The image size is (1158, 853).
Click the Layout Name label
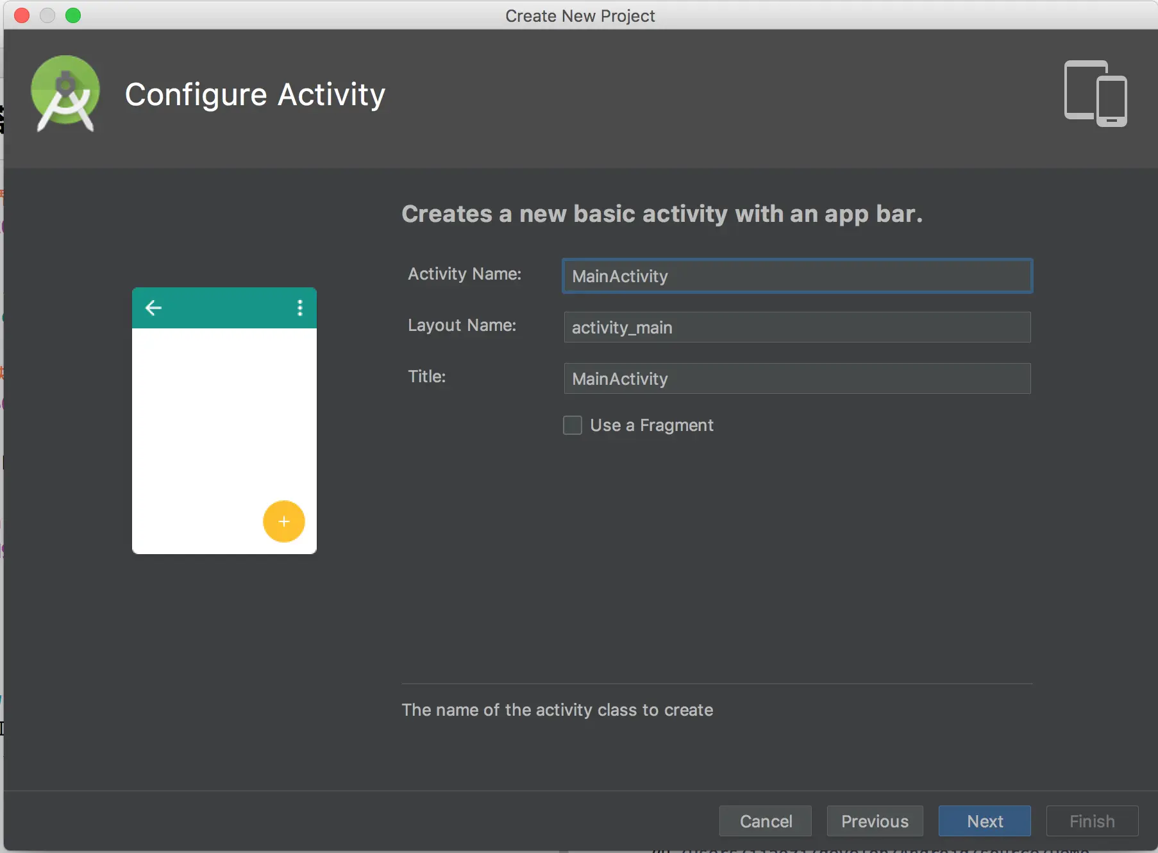[462, 325]
